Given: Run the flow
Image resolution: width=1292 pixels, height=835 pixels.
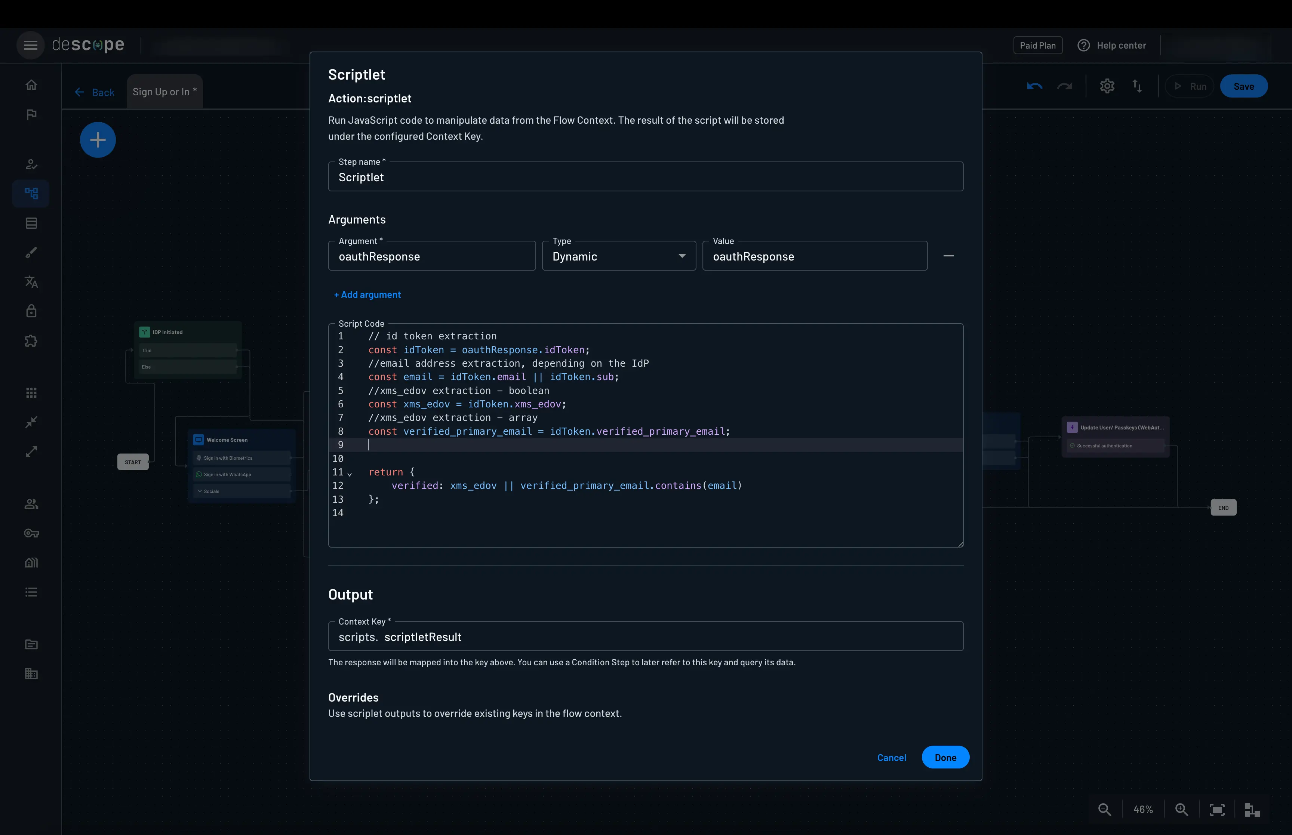Looking at the screenshot, I should pos(1190,86).
